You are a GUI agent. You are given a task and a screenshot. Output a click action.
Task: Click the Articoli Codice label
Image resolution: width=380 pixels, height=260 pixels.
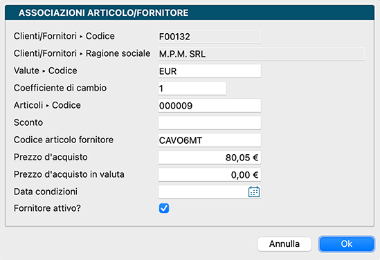[47, 105]
